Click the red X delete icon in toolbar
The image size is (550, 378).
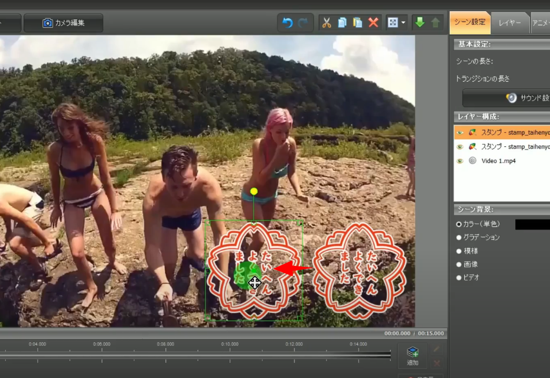coord(373,23)
